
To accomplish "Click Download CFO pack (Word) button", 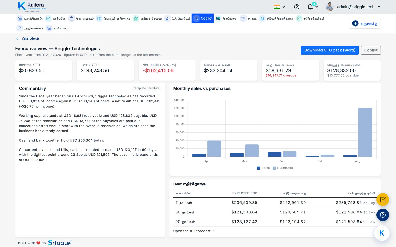I will pos(330,50).
